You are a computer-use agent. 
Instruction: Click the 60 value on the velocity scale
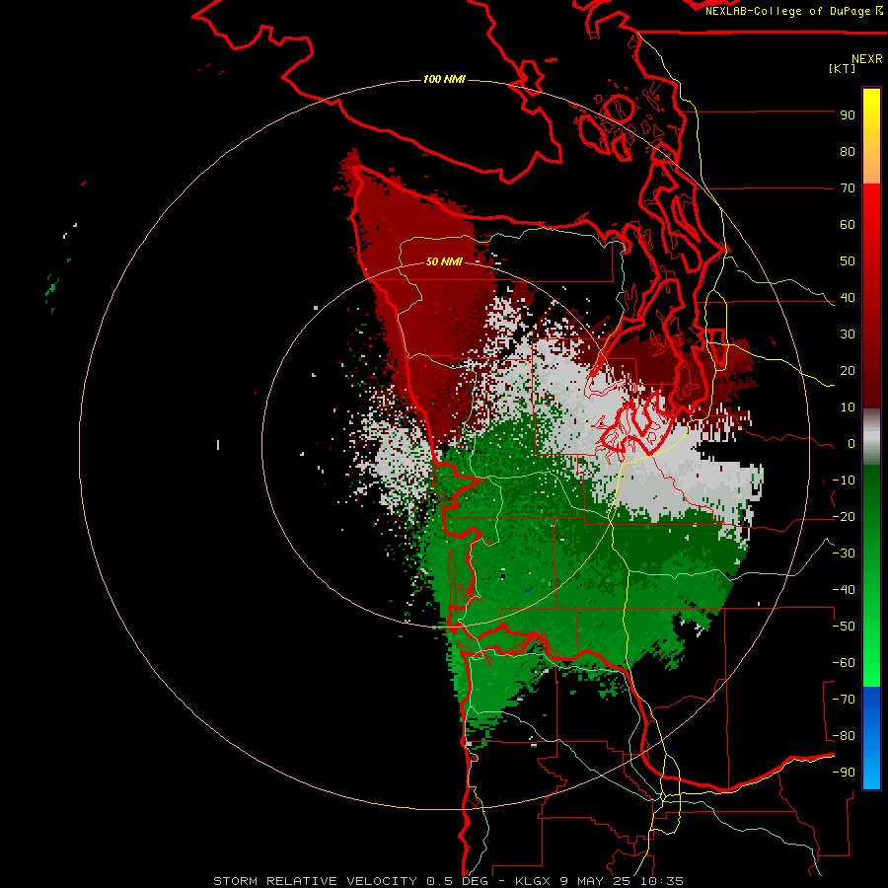pyautogui.click(x=848, y=225)
